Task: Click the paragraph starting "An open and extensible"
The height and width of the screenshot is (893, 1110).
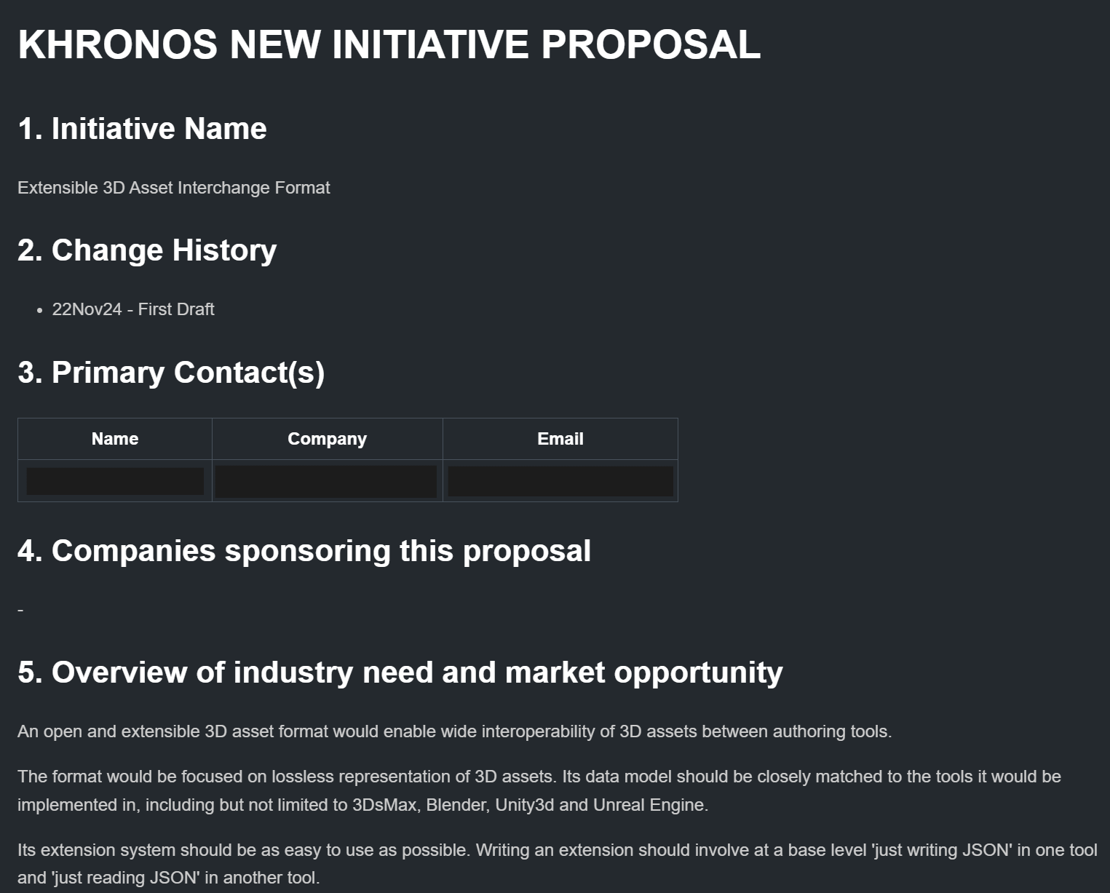Action: (454, 731)
